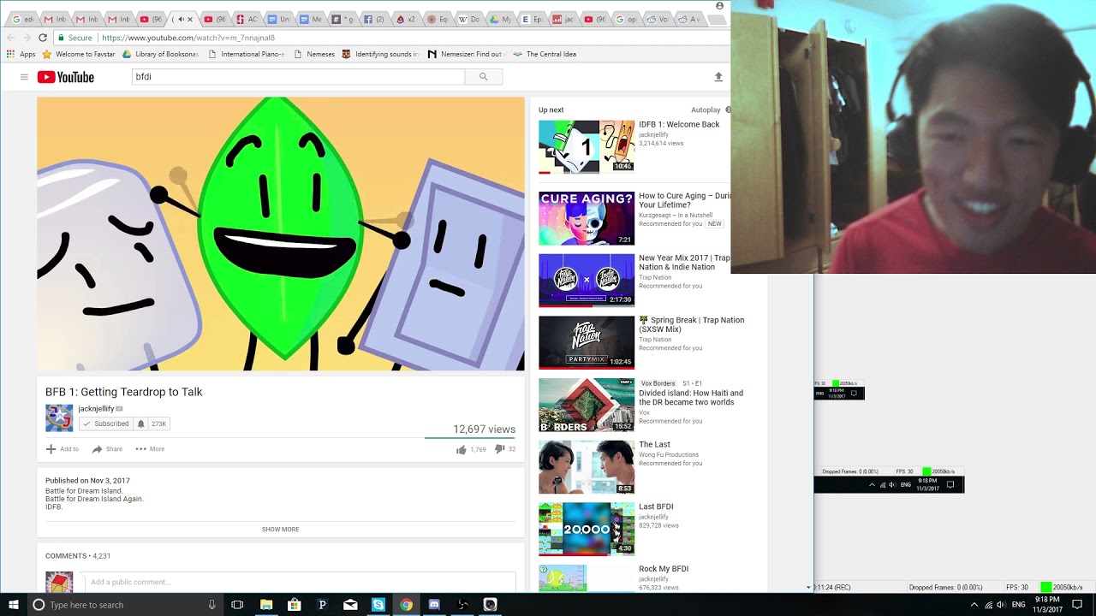Switch to Chrome on taskbar

406,605
